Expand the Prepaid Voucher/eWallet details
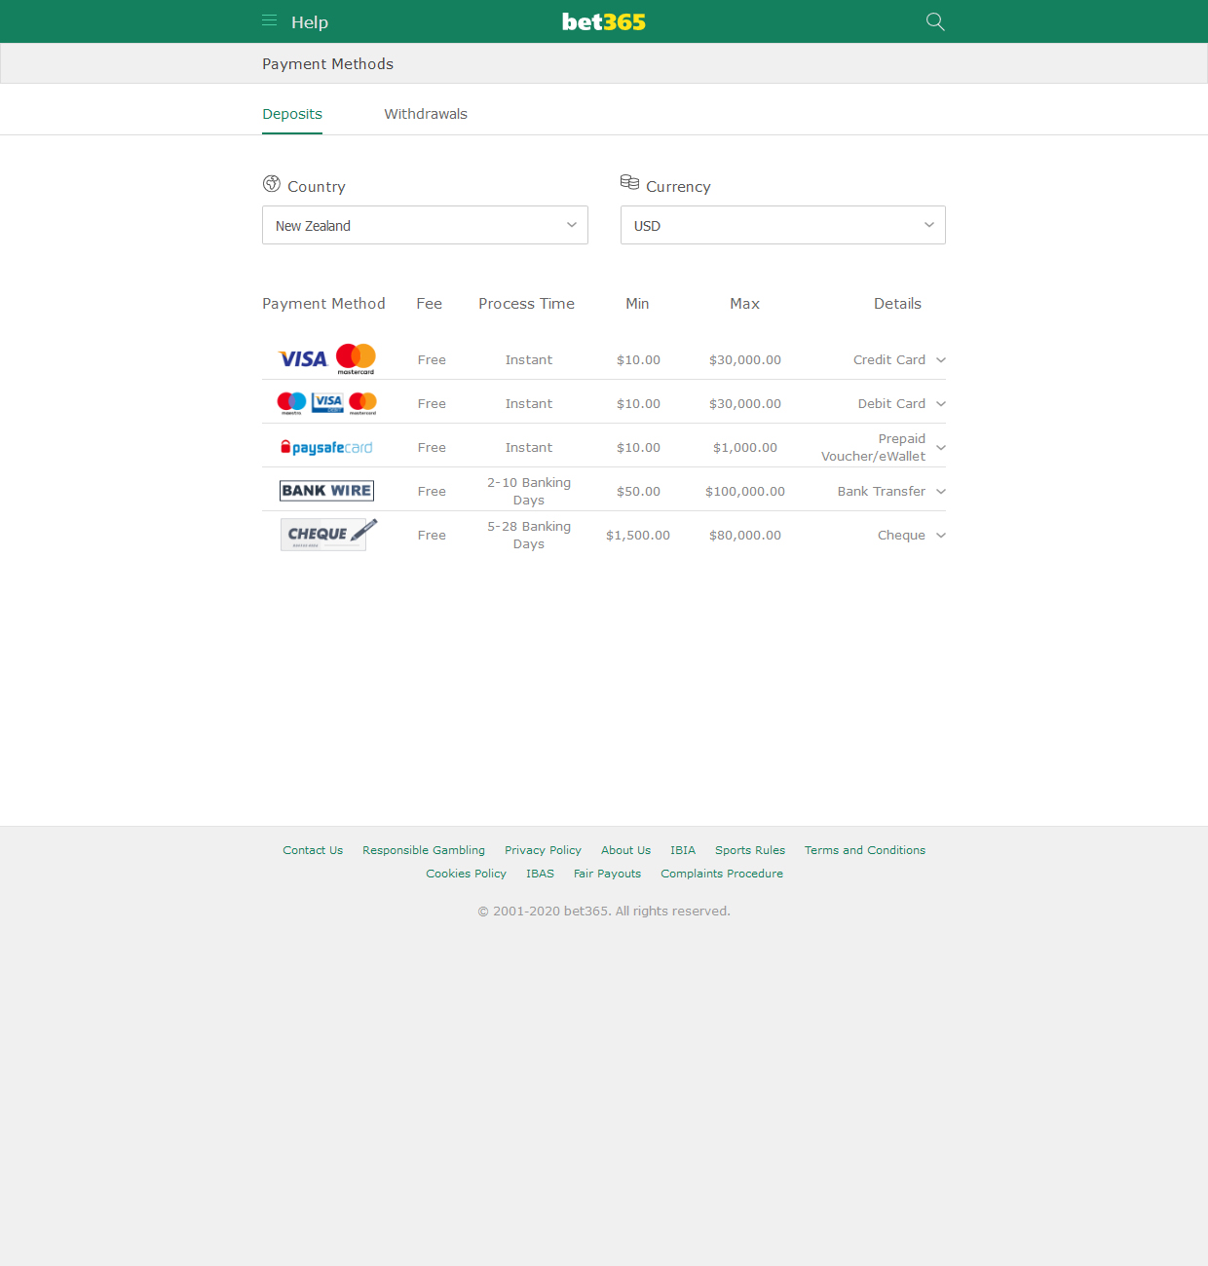This screenshot has height=1266, width=1208. tap(941, 448)
